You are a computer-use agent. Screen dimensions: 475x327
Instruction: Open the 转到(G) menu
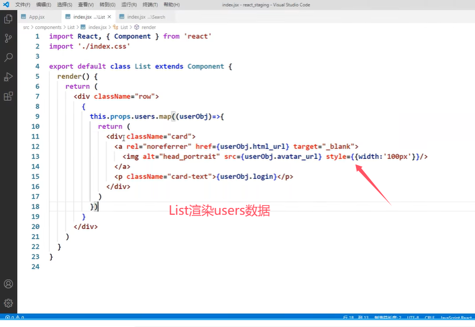tap(107, 5)
